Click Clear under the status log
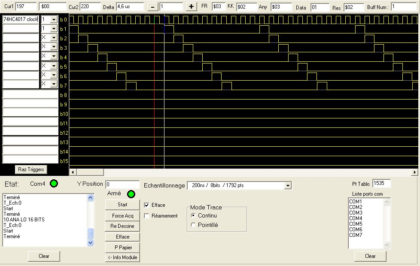The width and height of the screenshot is (420, 266). (x=44, y=256)
